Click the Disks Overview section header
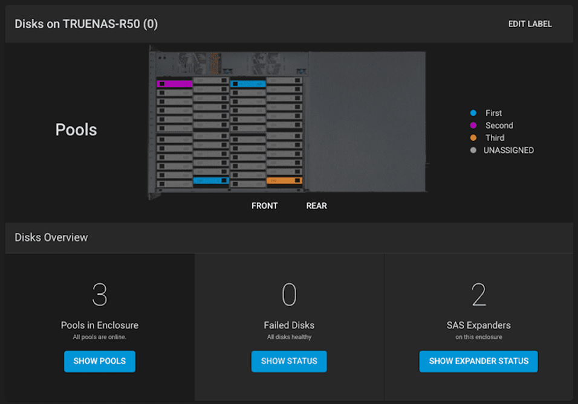Viewport: 578px width, 404px height. 51,237
